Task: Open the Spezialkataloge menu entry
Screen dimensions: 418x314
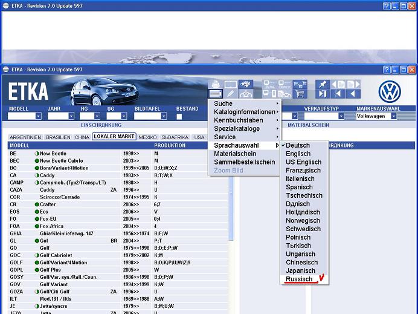Action: point(243,128)
